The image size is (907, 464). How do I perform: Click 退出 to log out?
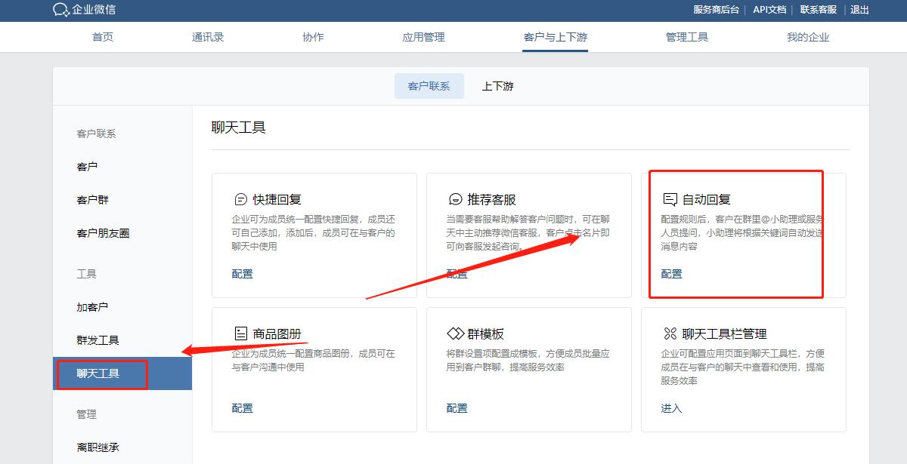tap(859, 10)
